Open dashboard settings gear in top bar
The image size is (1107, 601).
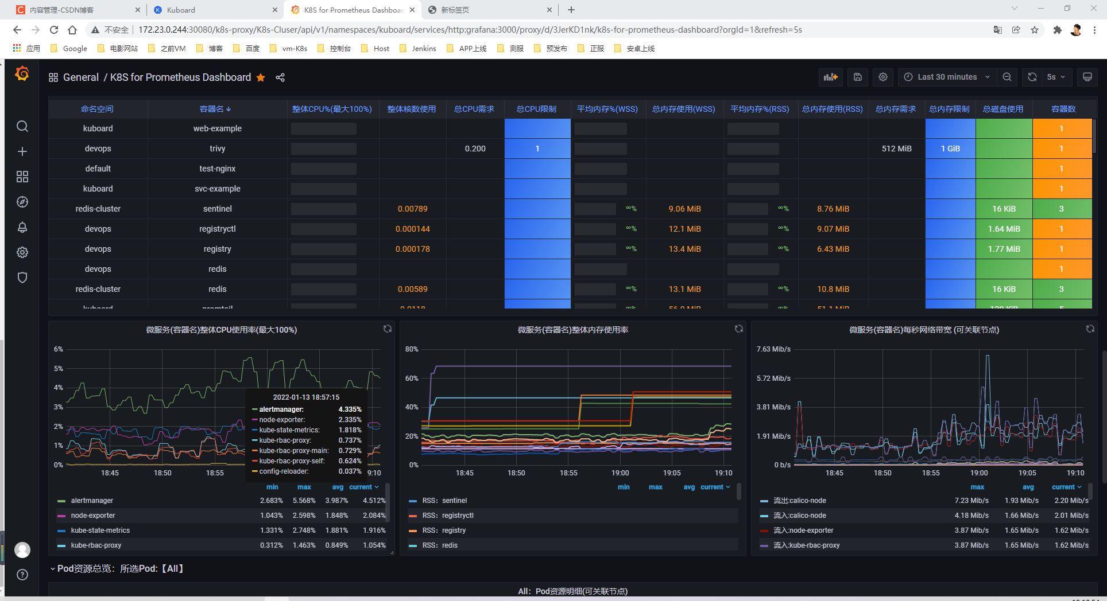pyautogui.click(x=883, y=77)
